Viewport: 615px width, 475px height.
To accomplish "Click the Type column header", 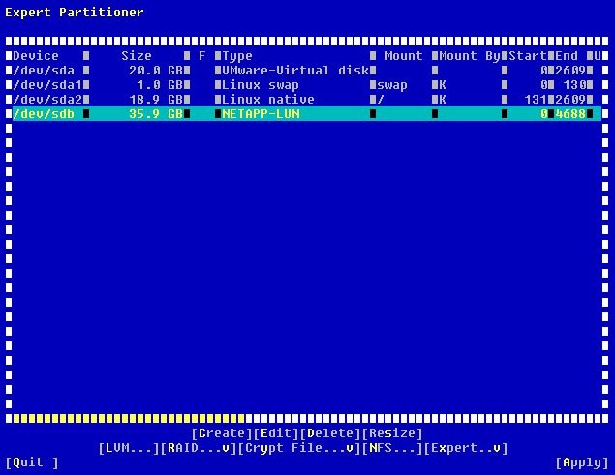I will tap(237, 56).
